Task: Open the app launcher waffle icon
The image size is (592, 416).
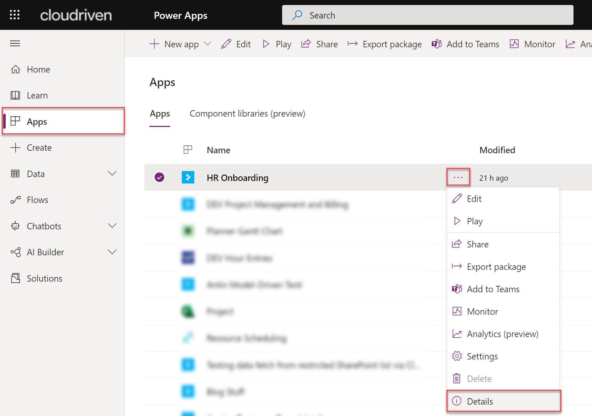Action: tap(15, 15)
